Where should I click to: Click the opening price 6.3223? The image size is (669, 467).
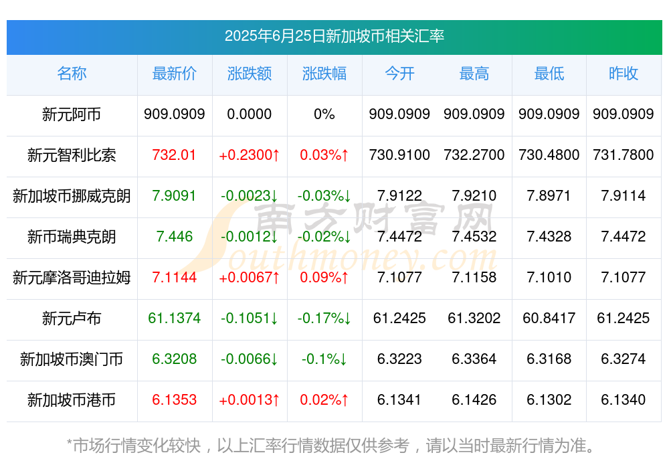[x=399, y=359]
